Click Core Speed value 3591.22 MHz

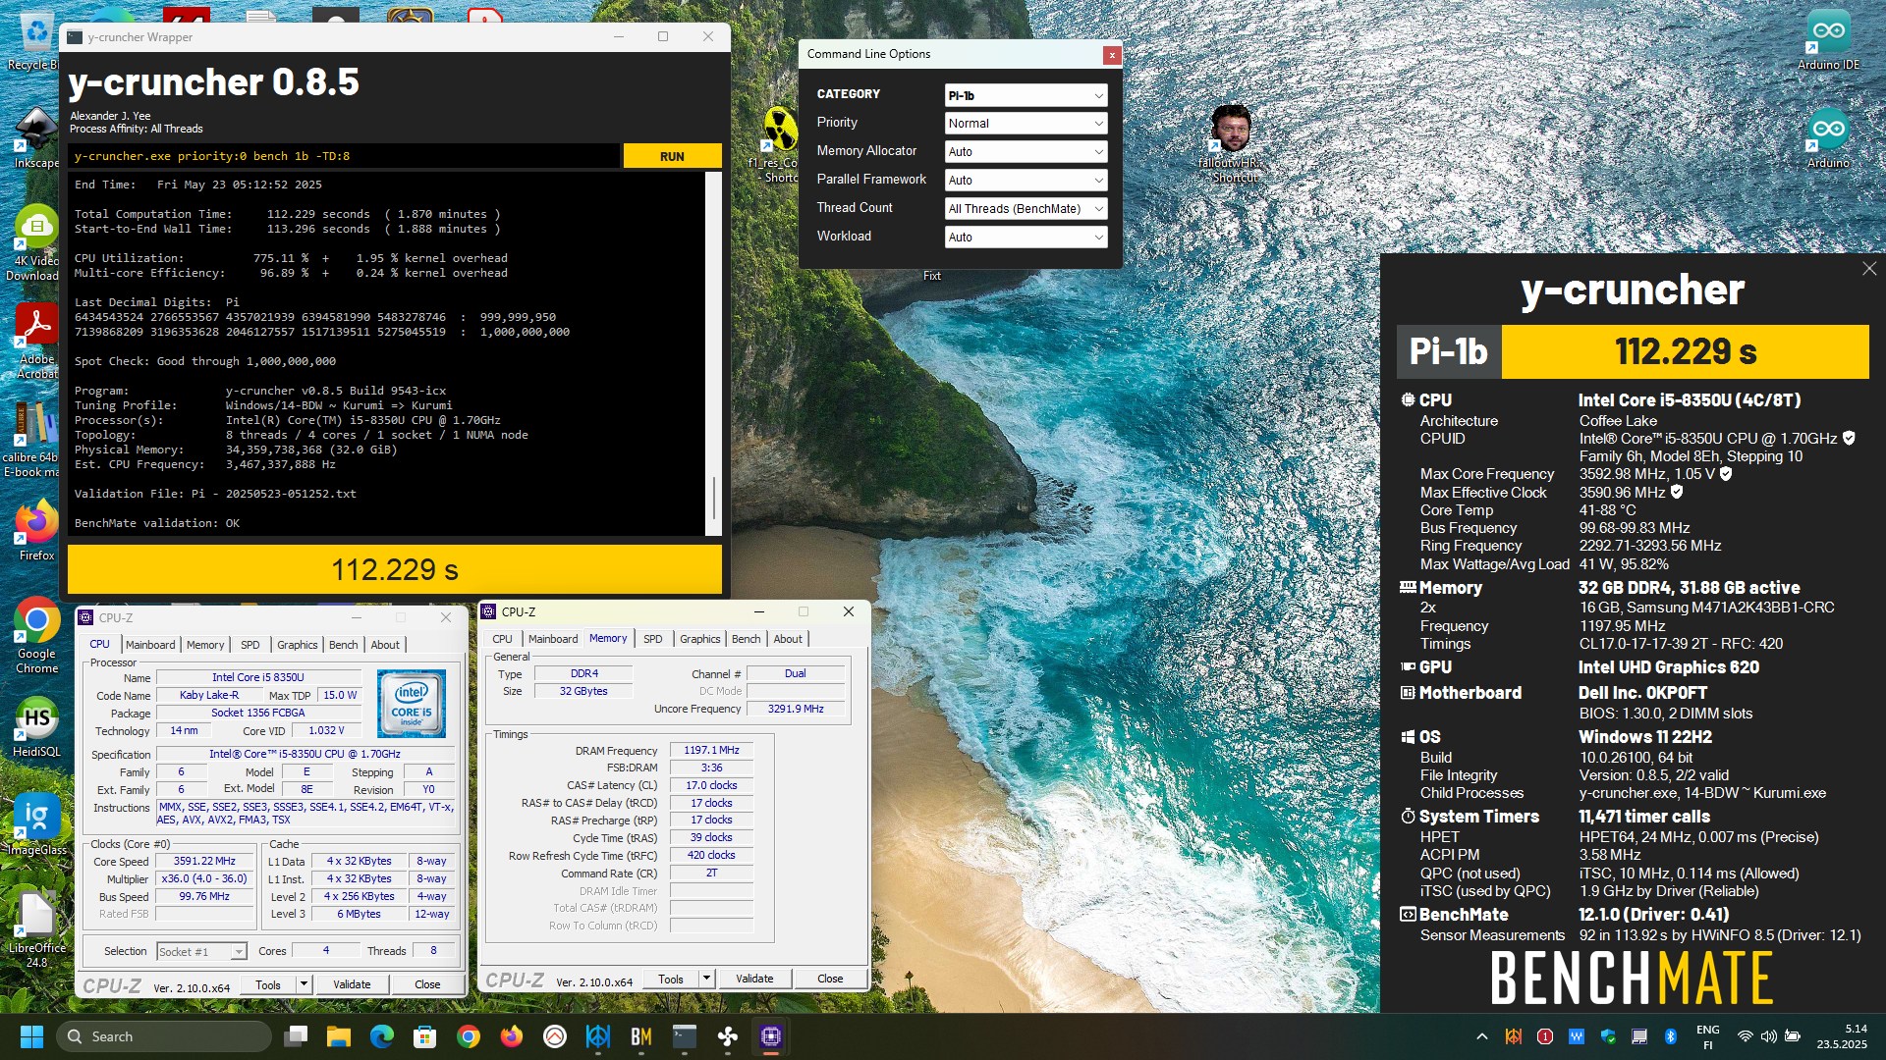click(204, 861)
